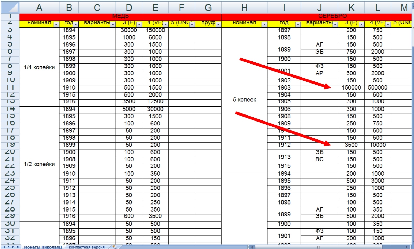Go to first sheet navigation arrow

click(4, 247)
